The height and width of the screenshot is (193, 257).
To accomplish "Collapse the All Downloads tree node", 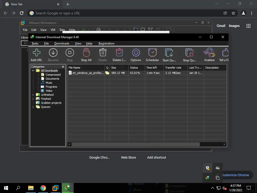I will [x=33, y=71].
